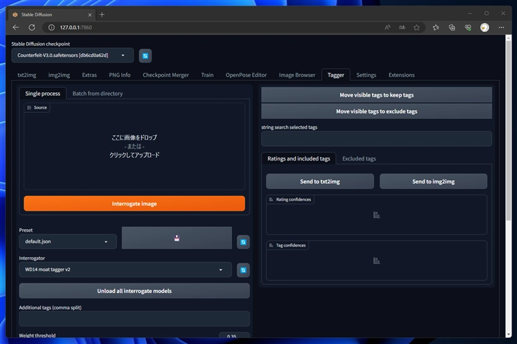Click the site information icon in address bar
The width and height of the screenshot is (517, 344).
coord(51,27)
